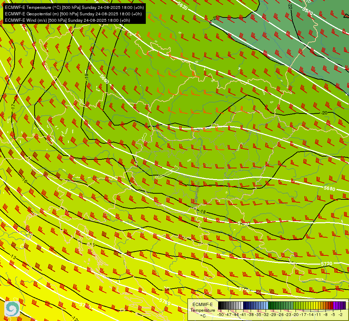Click the legend tick label -50
Screen dimensions: 349x321
(x=221, y=315)
